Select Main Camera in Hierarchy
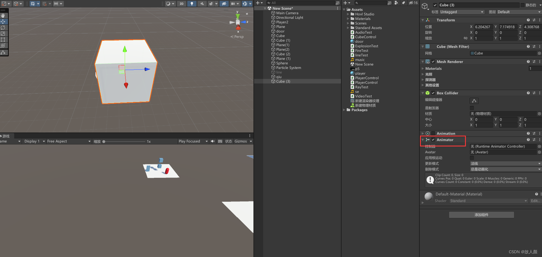The width and height of the screenshot is (542, 257). (x=287, y=13)
